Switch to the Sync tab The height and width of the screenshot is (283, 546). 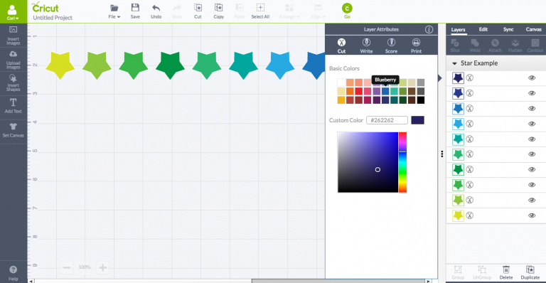[508, 30]
